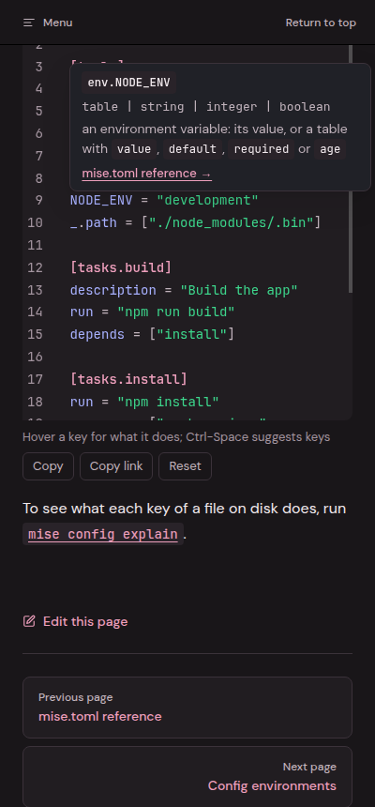Click description key on line 13
375x807 pixels.
click(113, 290)
